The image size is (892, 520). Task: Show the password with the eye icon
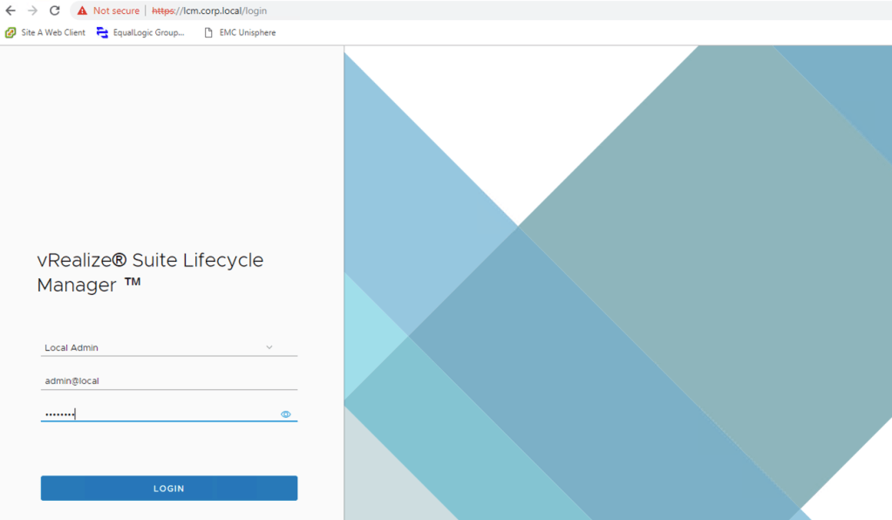pos(286,414)
